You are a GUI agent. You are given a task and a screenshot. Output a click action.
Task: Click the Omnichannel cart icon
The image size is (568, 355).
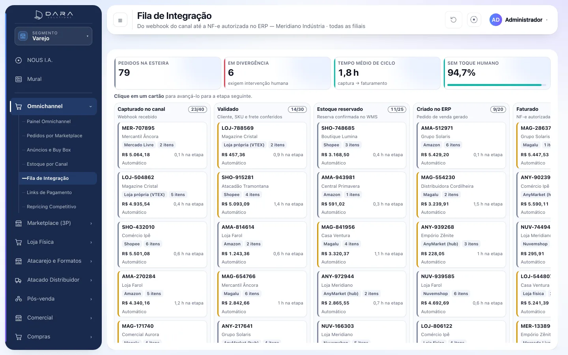click(x=19, y=106)
